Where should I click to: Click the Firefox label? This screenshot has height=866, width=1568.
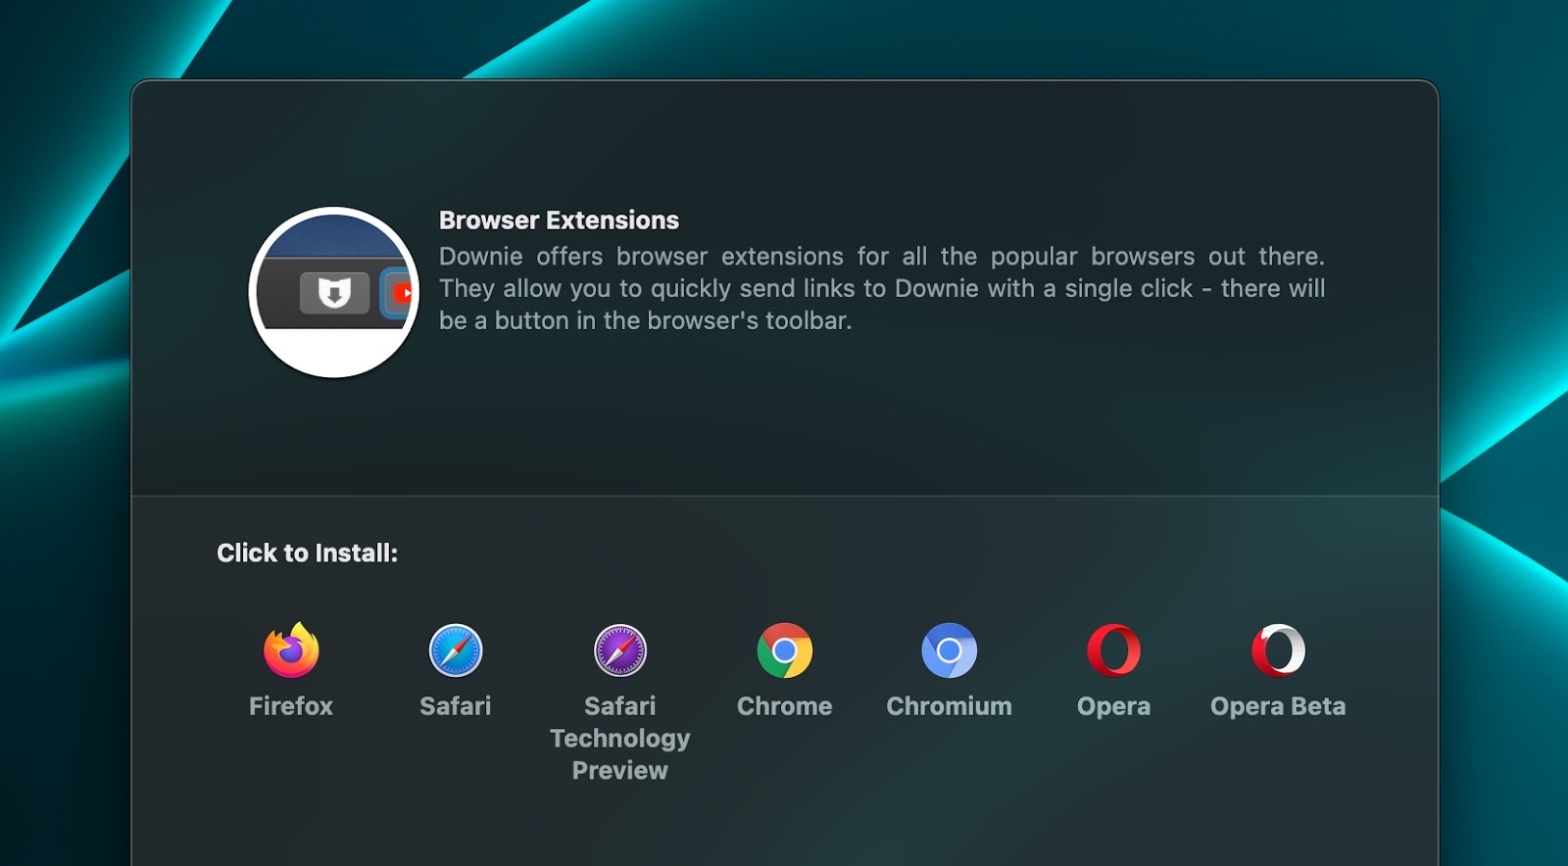291,706
